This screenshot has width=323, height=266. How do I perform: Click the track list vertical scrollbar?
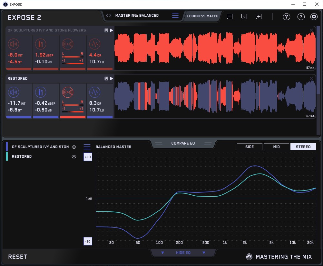click(x=318, y=59)
